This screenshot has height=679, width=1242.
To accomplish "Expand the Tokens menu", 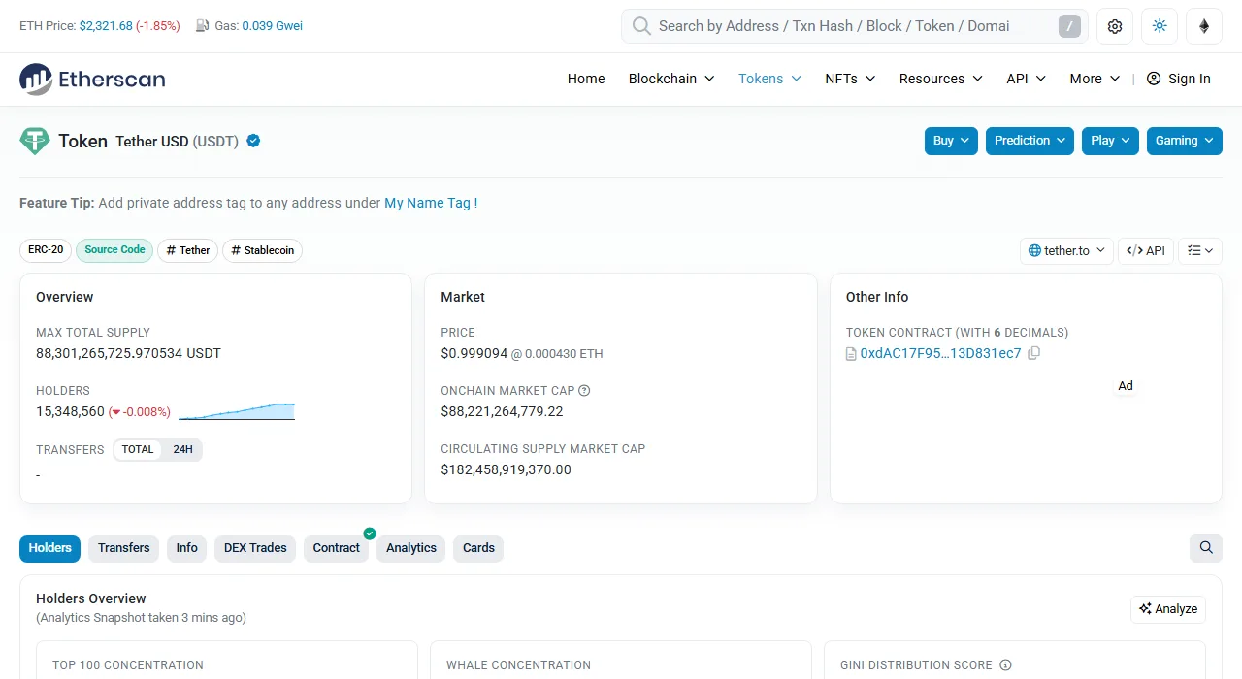I will click(x=769, y=79).
